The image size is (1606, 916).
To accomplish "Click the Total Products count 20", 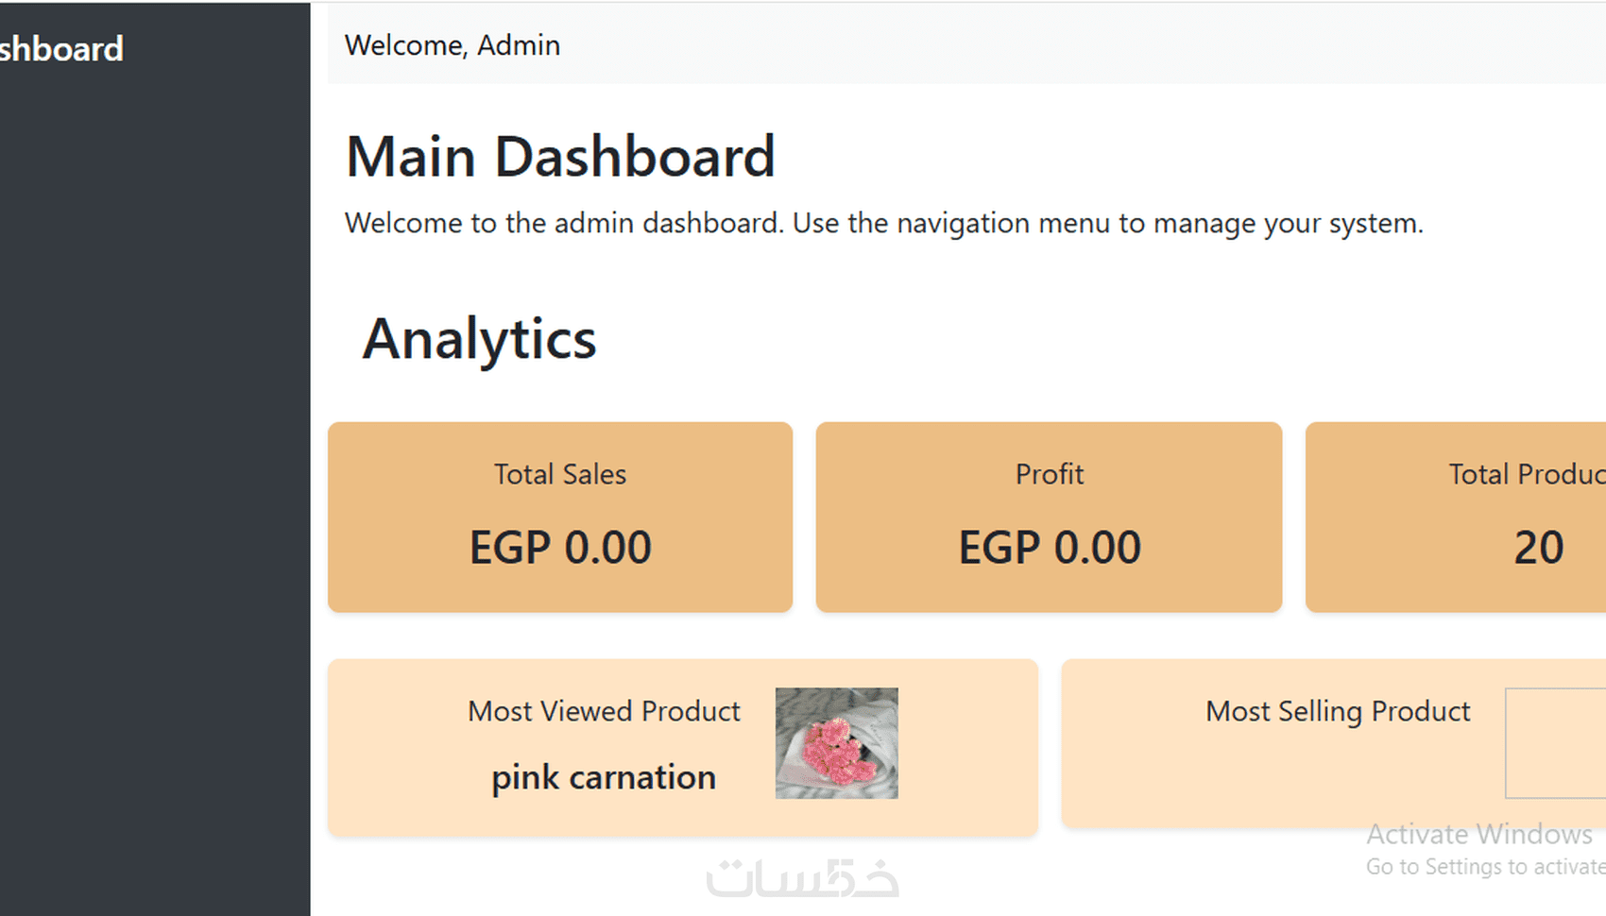I will click(1539, 548).
